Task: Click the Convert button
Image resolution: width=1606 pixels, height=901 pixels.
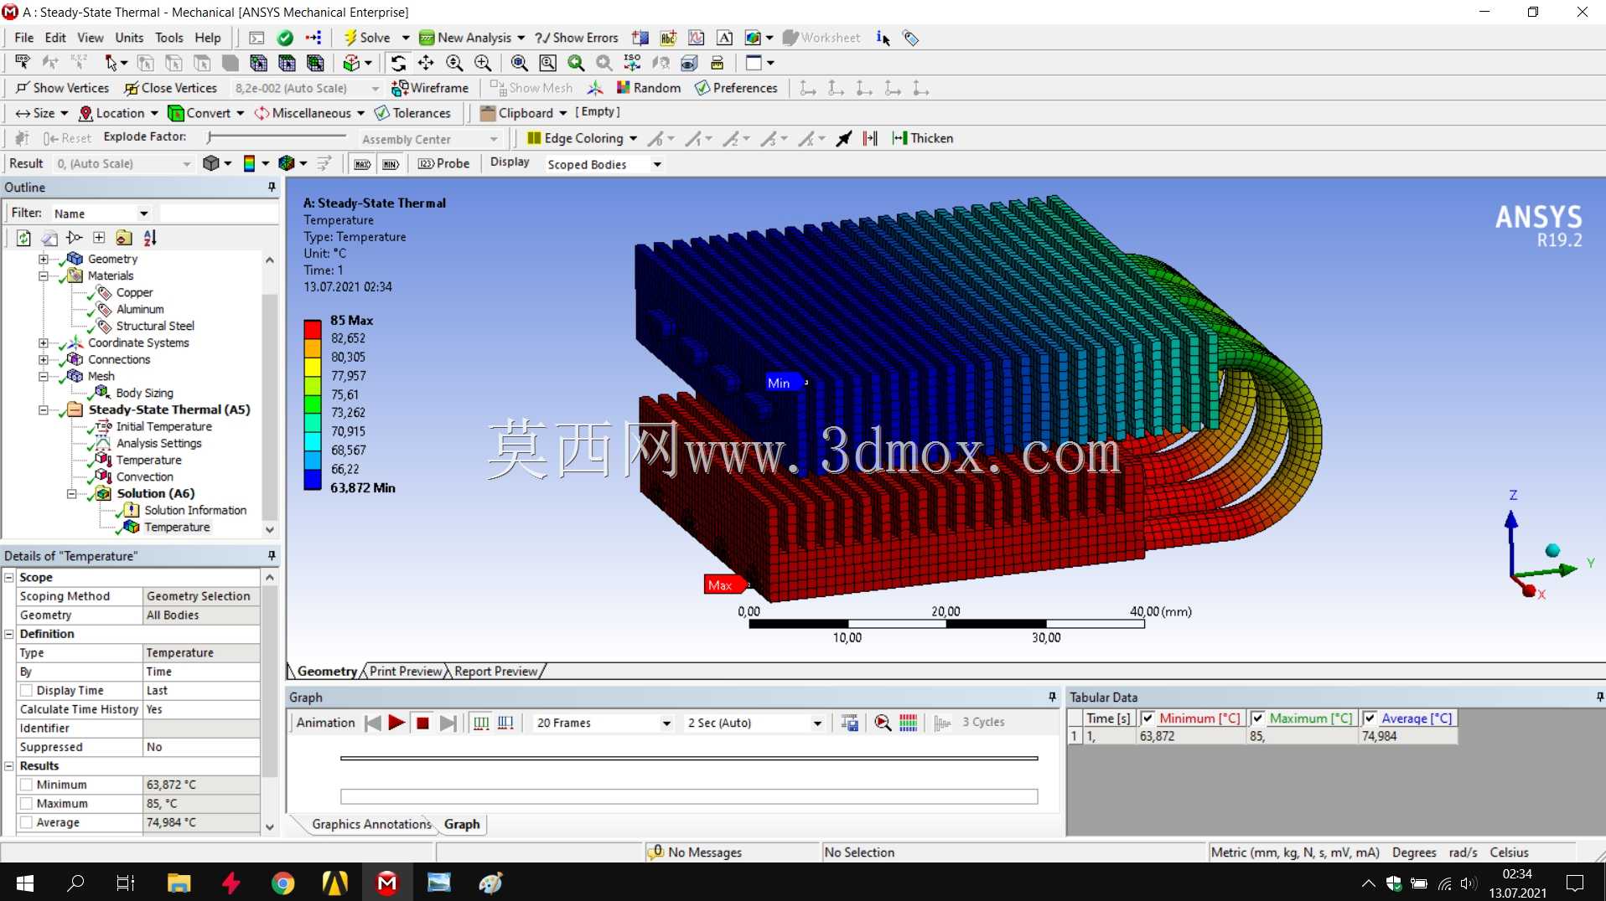Action: pyautogui.click(x=206, y=113)
